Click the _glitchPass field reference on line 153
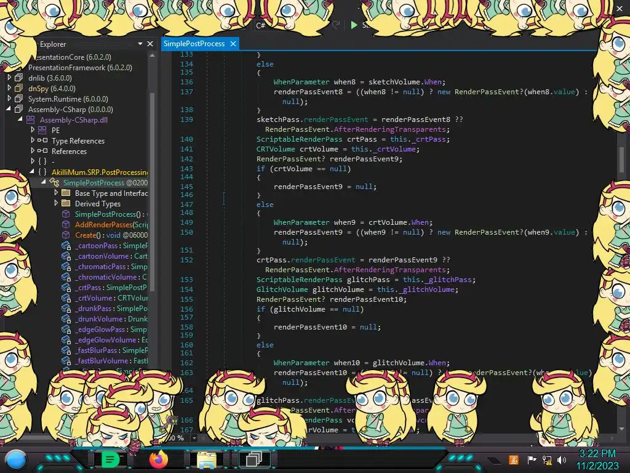This screenshot has height=473, width=630. [449, 280]
